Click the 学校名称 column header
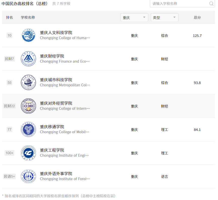Viewport: 218px width, 200px height. click(28, 17)
